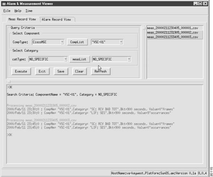The height and width of the screenshot is (177, 213).
Task: Close the Alarm & Measurement Viewer window
Action: [205, 4]
